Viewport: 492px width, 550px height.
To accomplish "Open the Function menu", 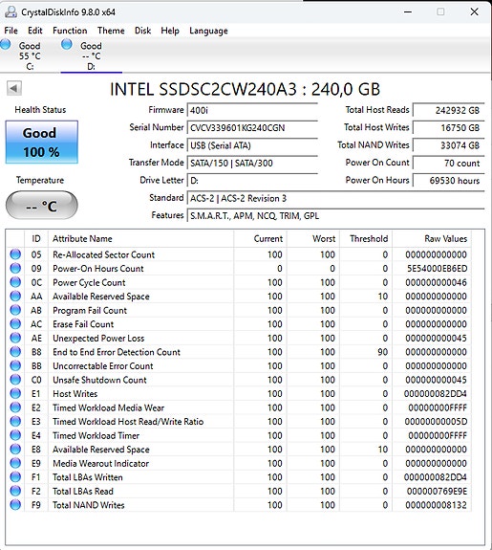I will pyautogui.click(x=70, y=31).
